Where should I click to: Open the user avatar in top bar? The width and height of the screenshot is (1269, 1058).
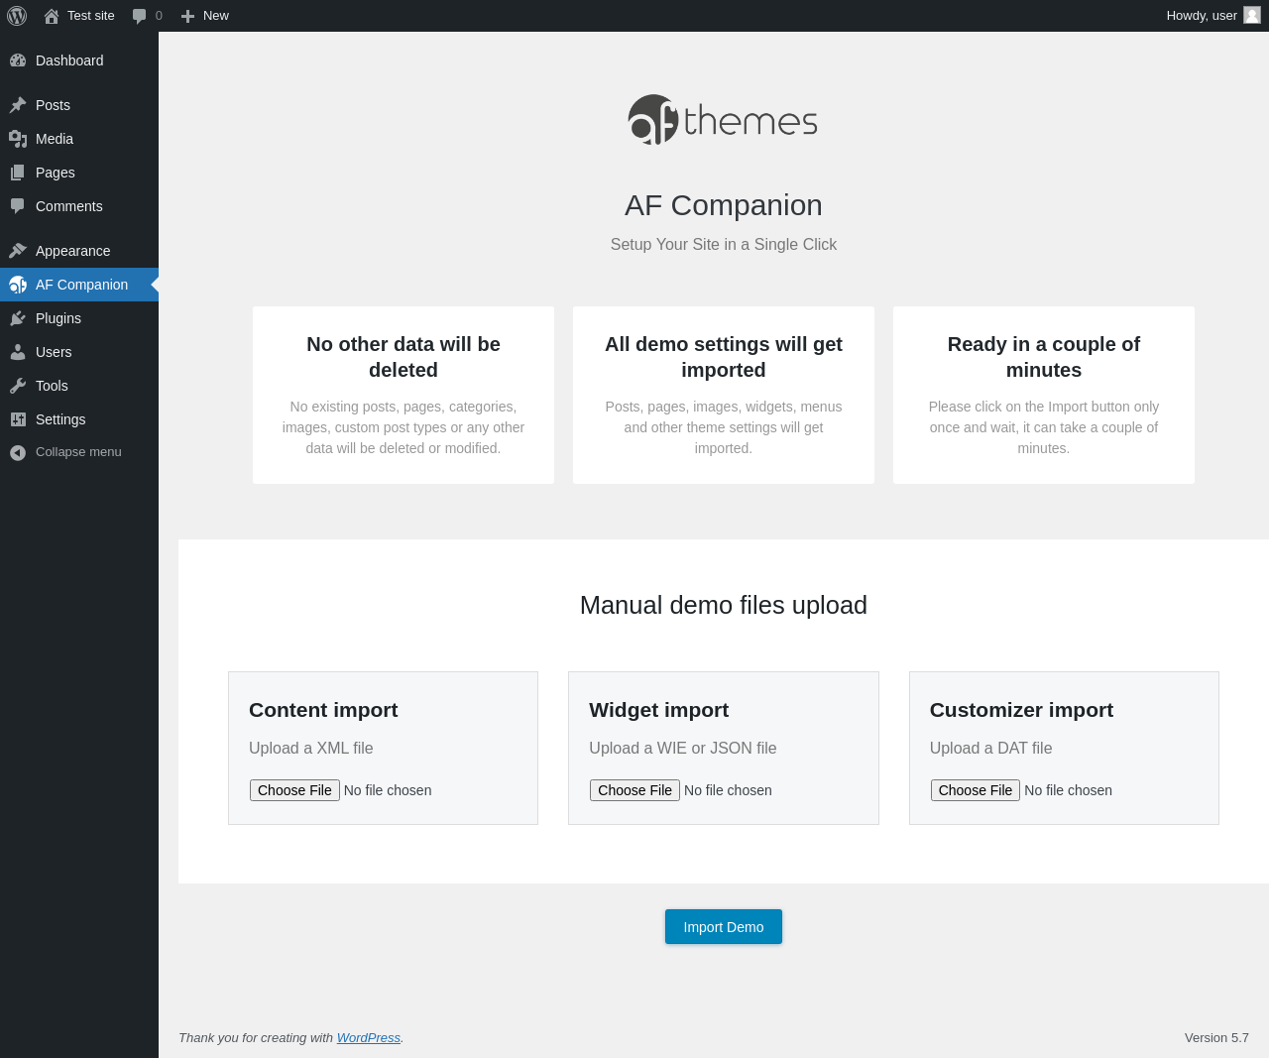pyautogui.click(x=1252, y=15)
